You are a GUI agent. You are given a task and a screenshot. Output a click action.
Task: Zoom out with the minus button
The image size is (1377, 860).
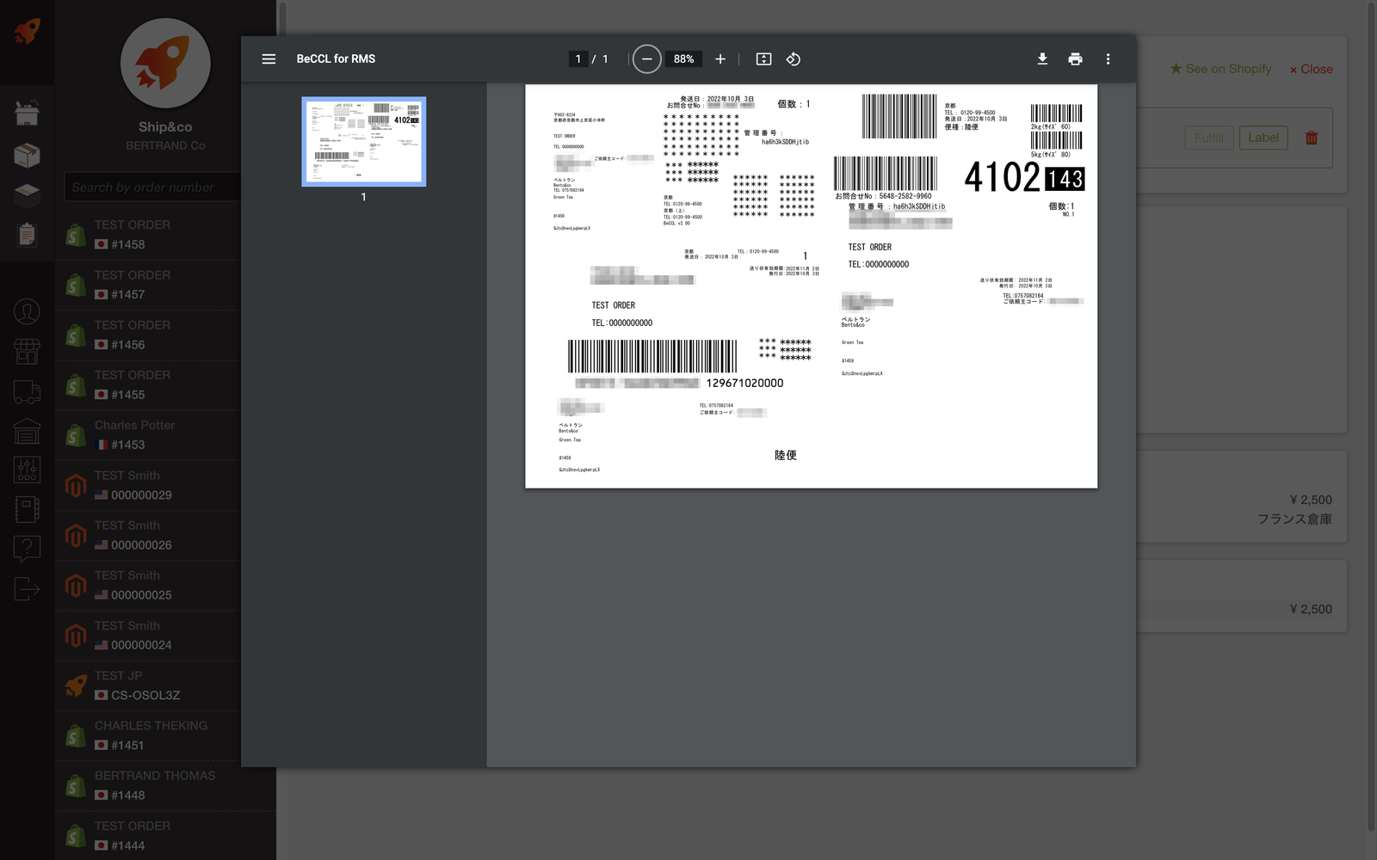646,59
